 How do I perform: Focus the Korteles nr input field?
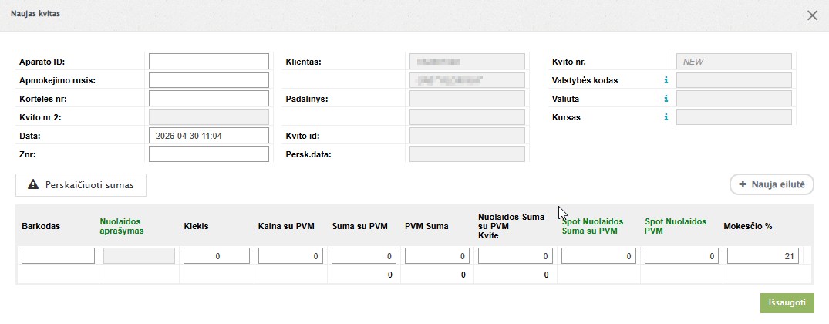click(209, 98)
